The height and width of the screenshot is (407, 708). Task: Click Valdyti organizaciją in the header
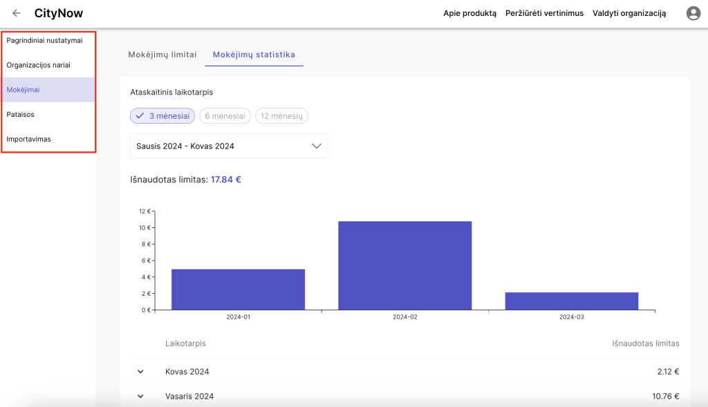pos(629,13)
